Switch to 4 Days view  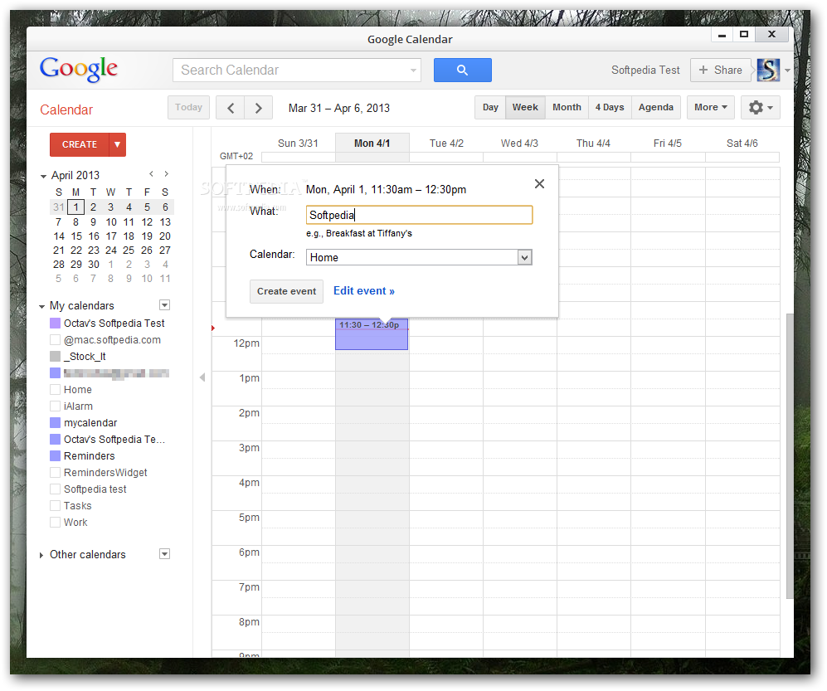point(610,108)
